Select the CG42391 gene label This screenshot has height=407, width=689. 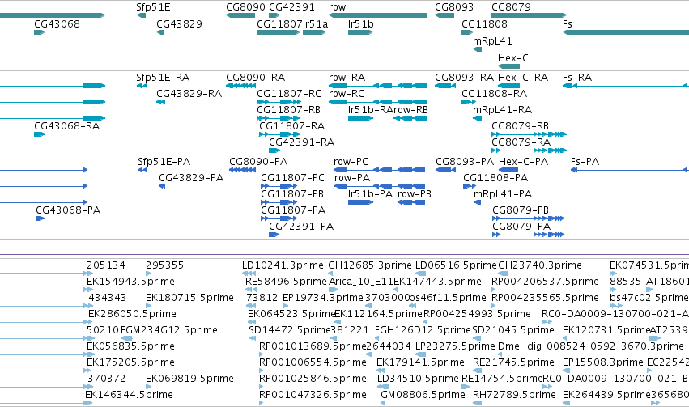coord(291,7)
